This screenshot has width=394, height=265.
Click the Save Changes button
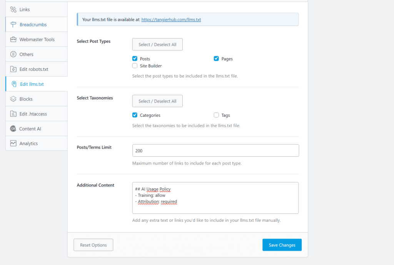282,245
